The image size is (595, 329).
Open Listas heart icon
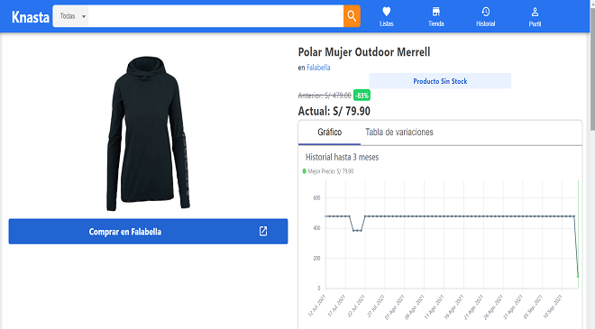(x=386, y=12)
